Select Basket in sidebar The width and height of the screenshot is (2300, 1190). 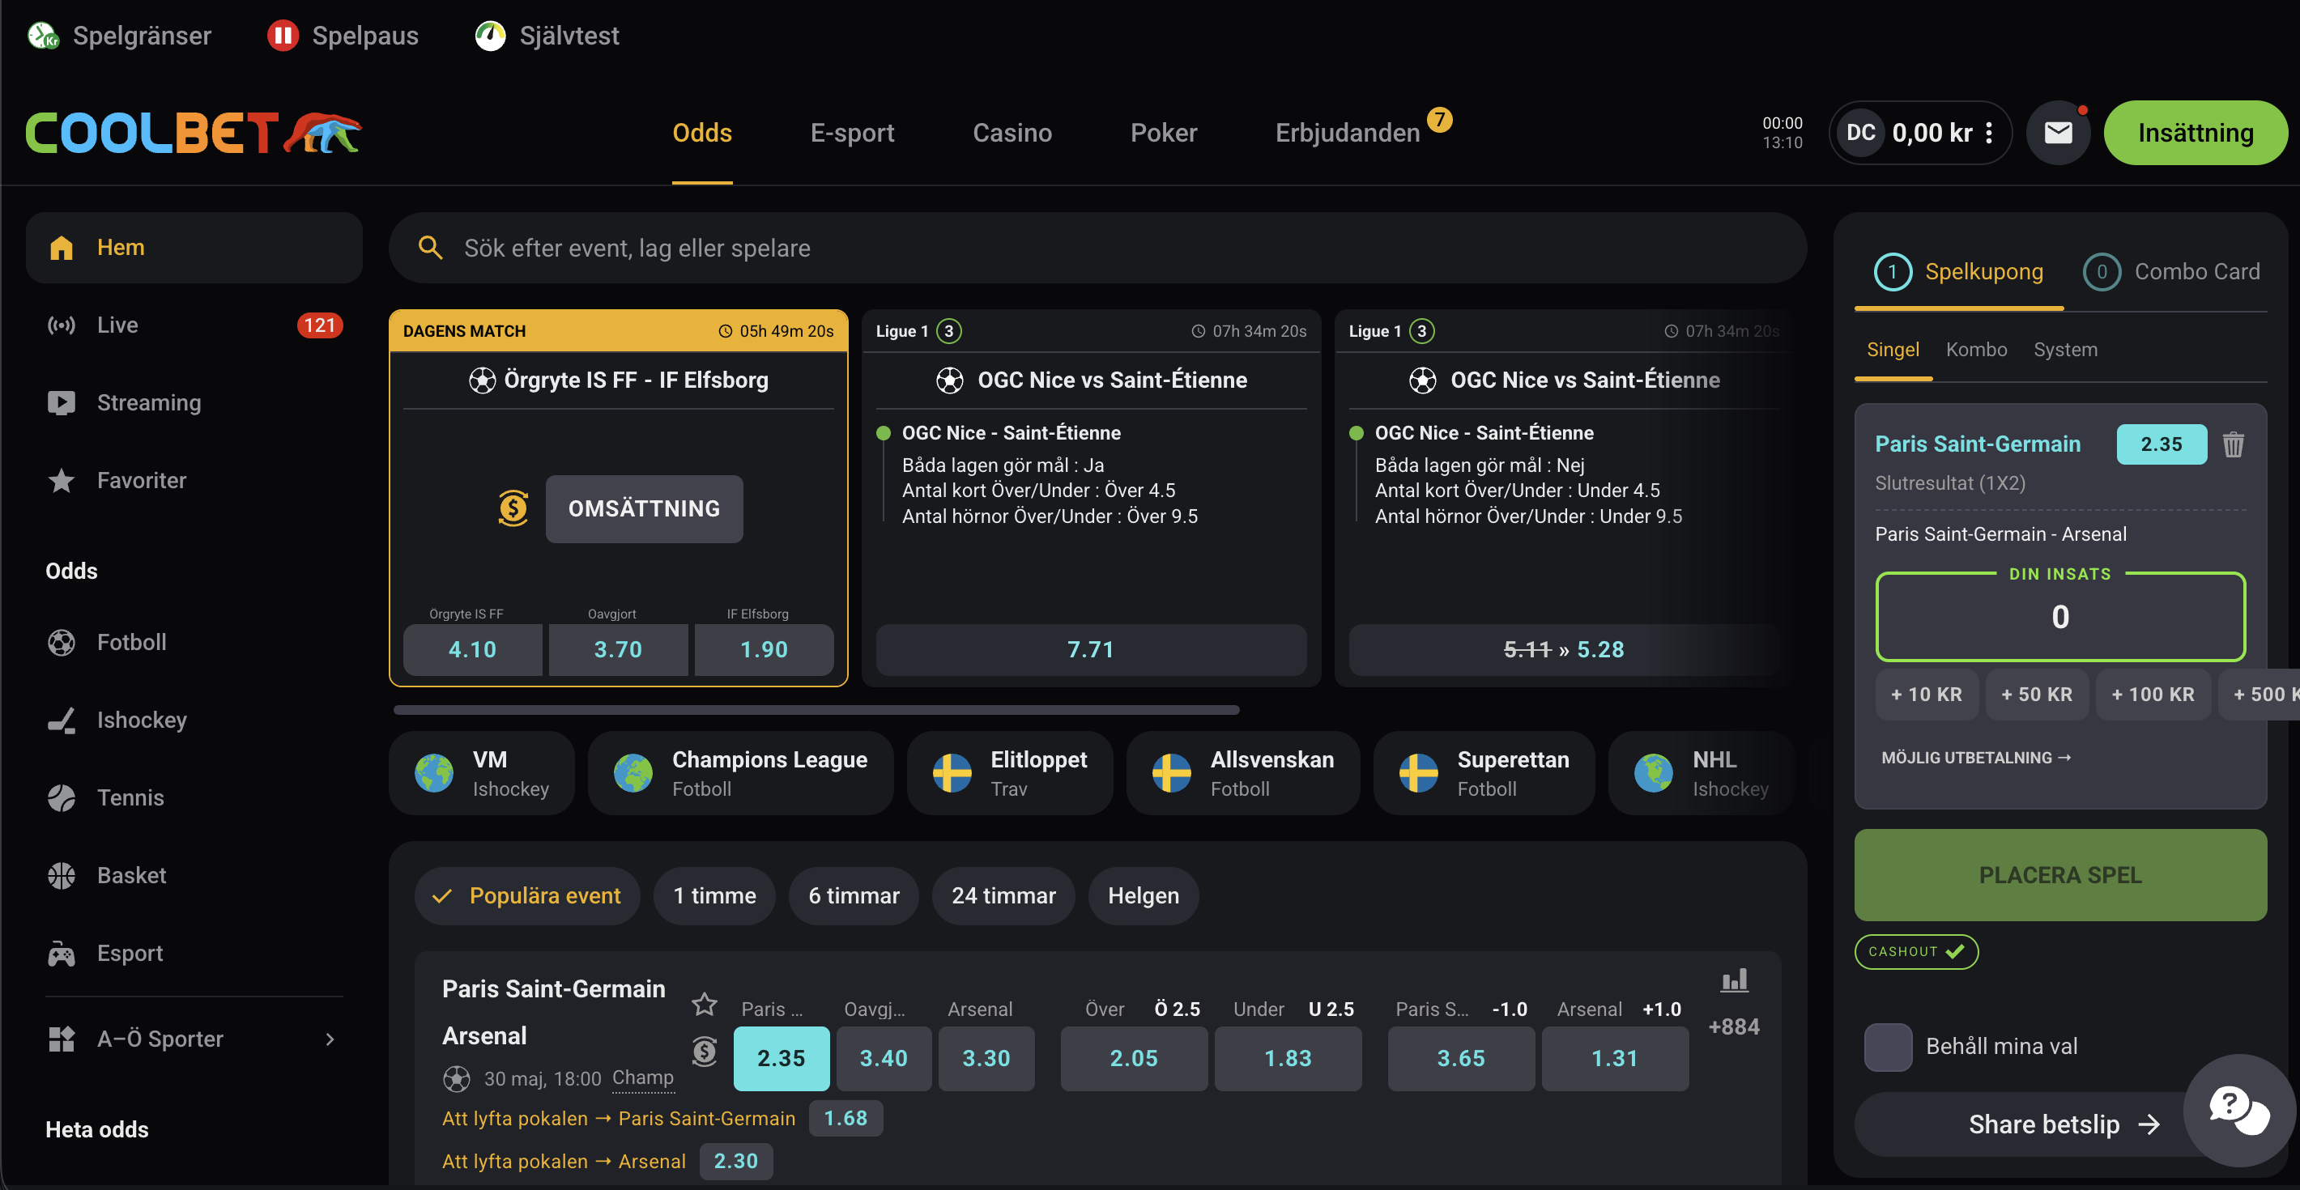[x=194, y=875]
